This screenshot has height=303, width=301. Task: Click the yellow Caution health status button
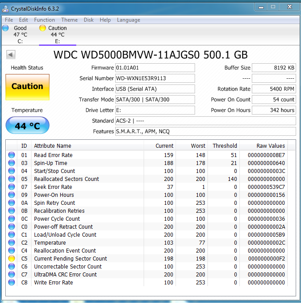click(x=27, y=87)
